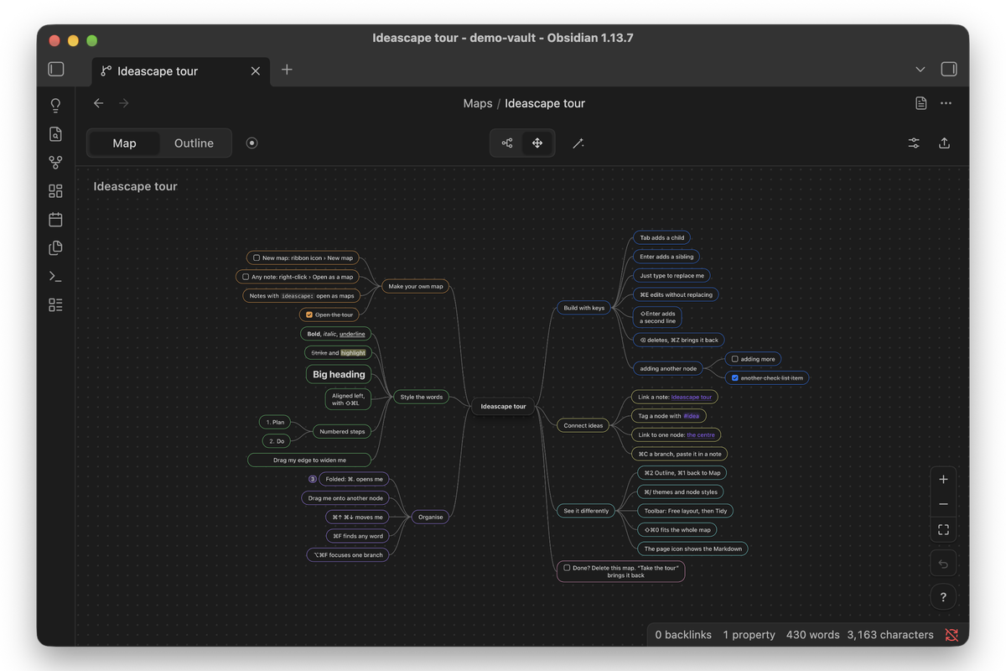
Task: Click '0 backlinks' in status bar
Action: click(x=683, y=635)
